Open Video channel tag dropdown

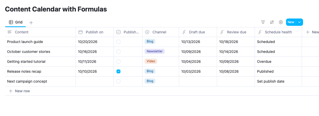coord(151,61)
